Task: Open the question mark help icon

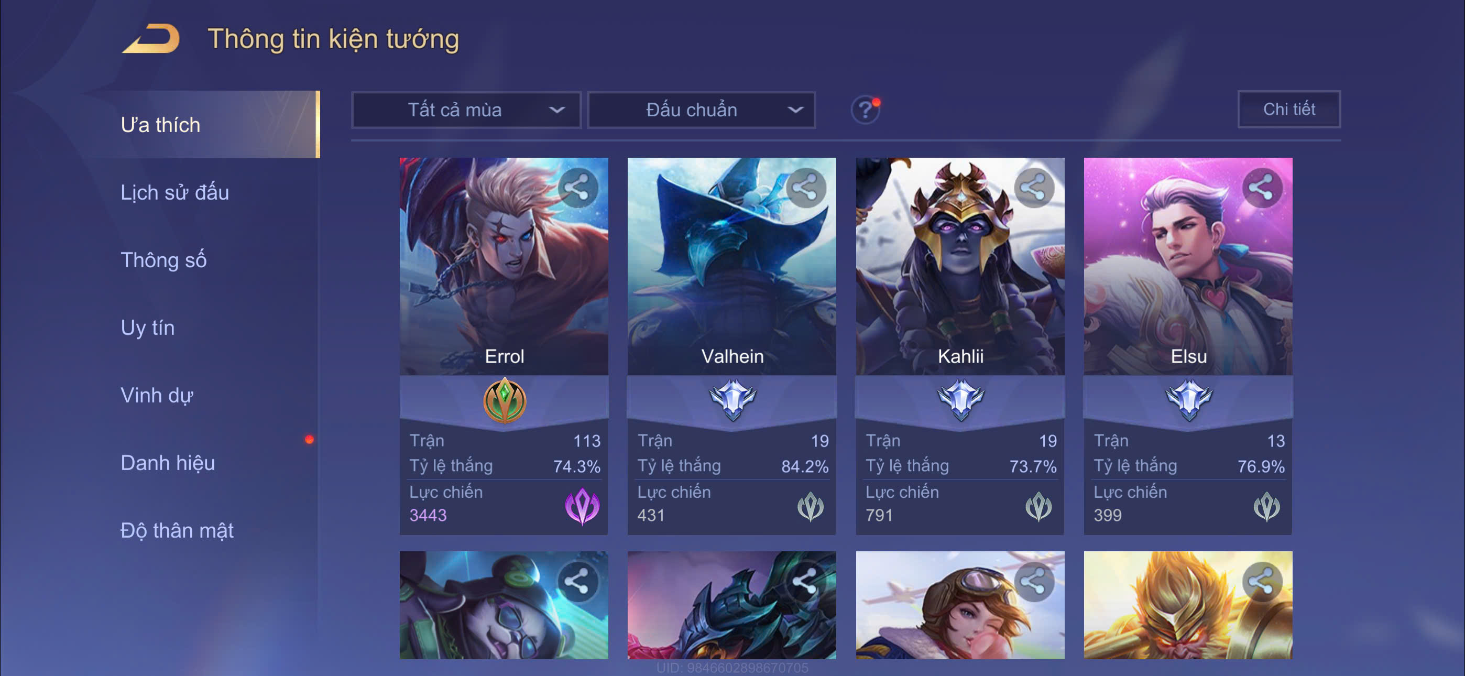Action: pos(865,109)
